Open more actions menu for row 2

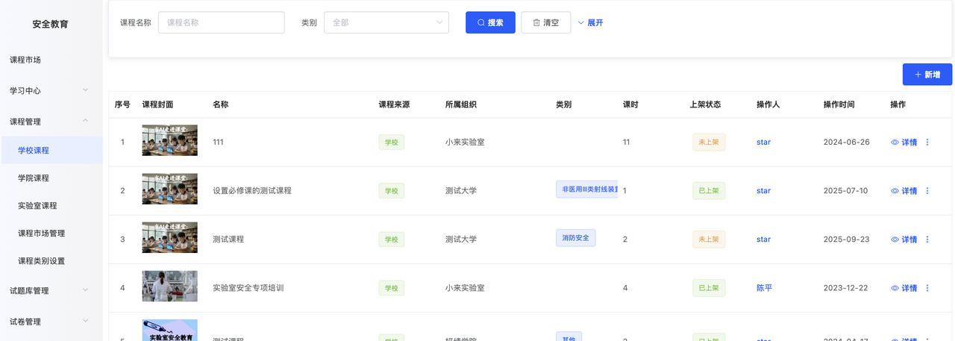pyautogui.click(x=927, y=191)
